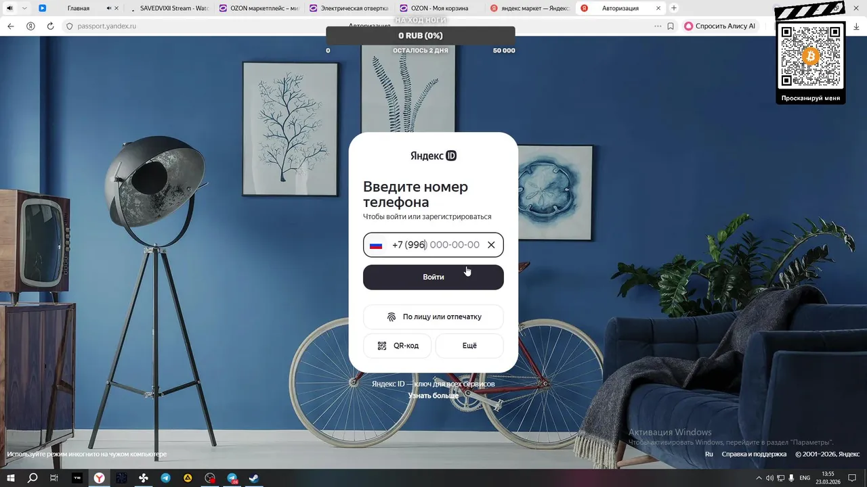Viewport: 867px width, 487px height.
Task: Click the phone number input field
Action: (433, 245)
